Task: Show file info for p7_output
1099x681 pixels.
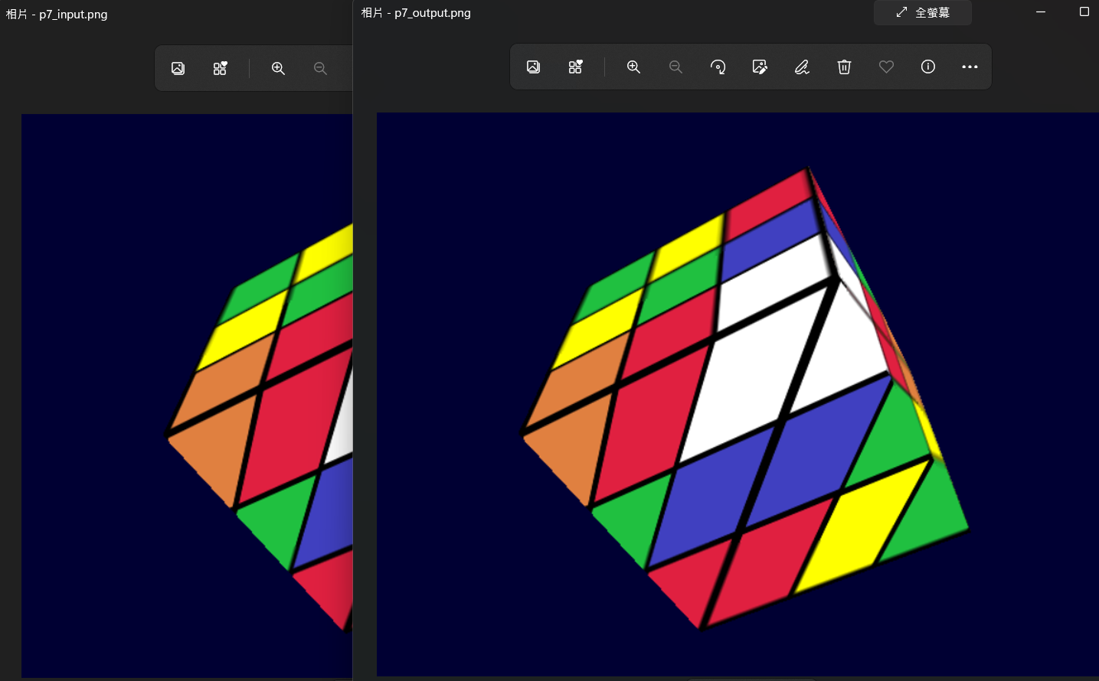Action: coord(928,67)
